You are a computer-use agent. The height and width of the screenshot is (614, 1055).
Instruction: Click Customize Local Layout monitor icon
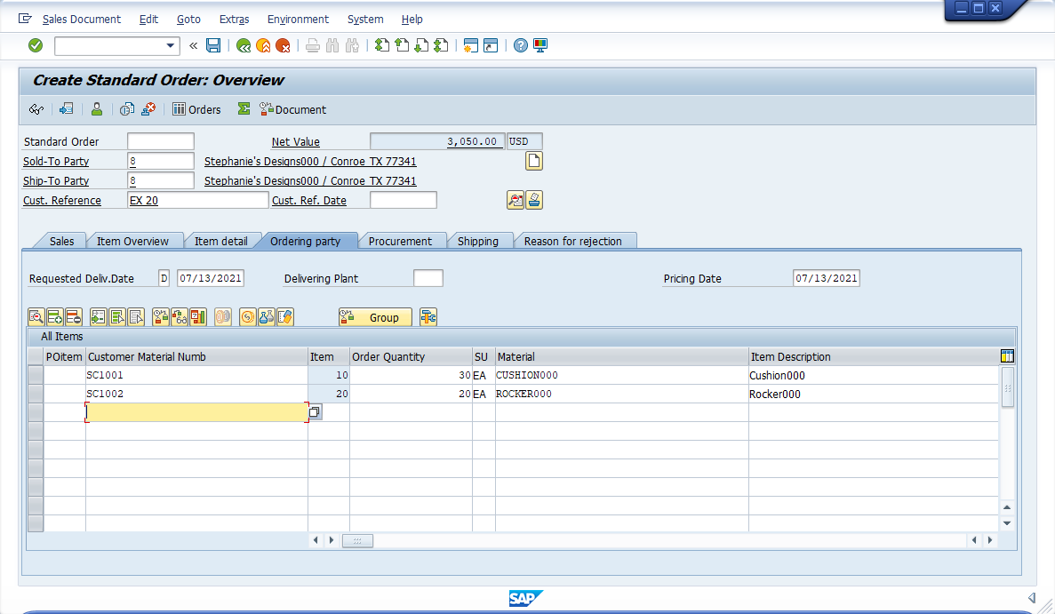click(x=540, y=45)
